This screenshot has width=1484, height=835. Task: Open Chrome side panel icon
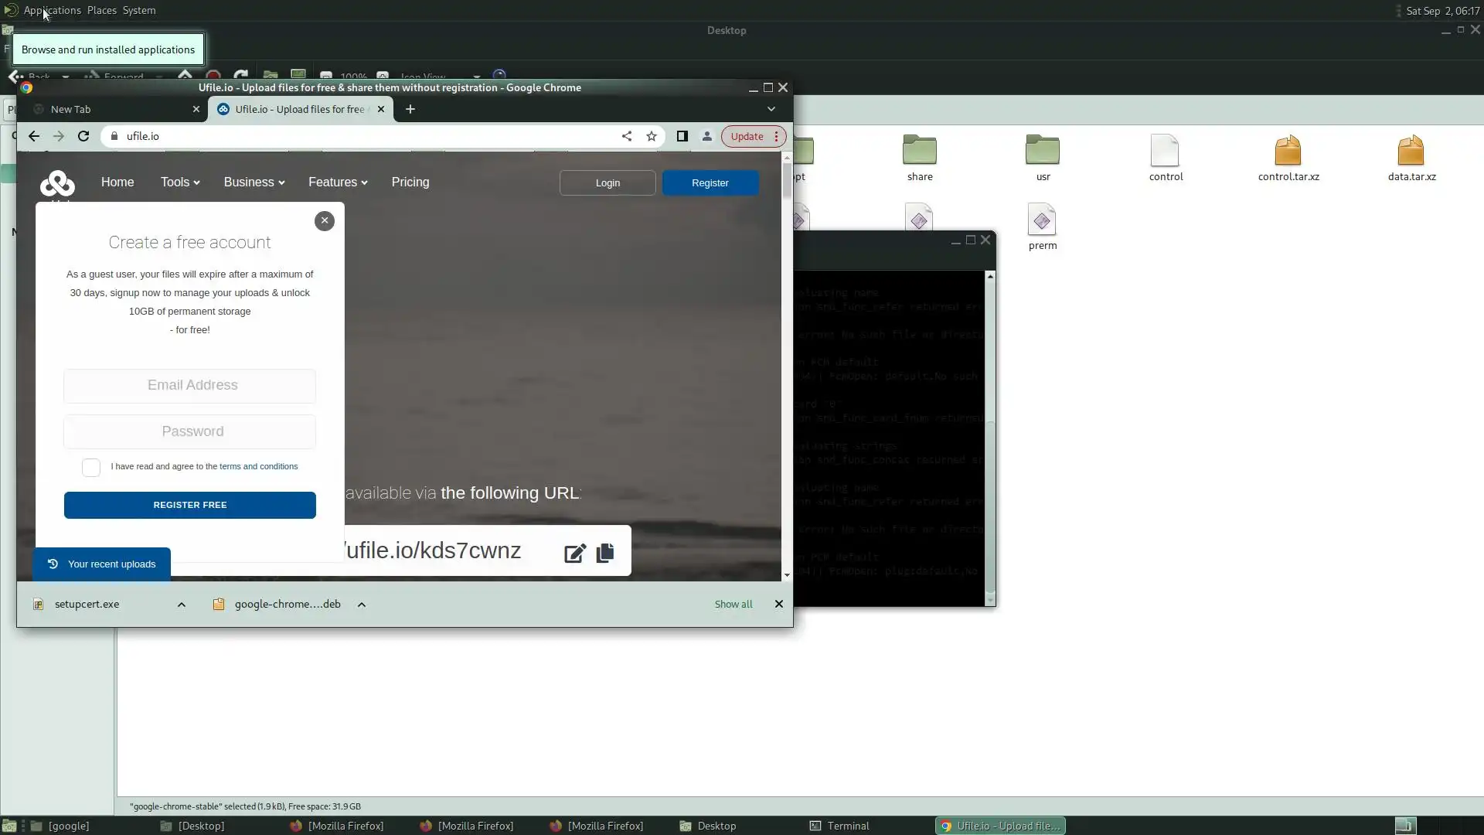tap(682, 136)
